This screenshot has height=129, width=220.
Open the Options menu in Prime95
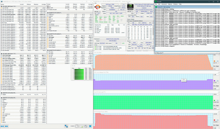click(170, 4)
